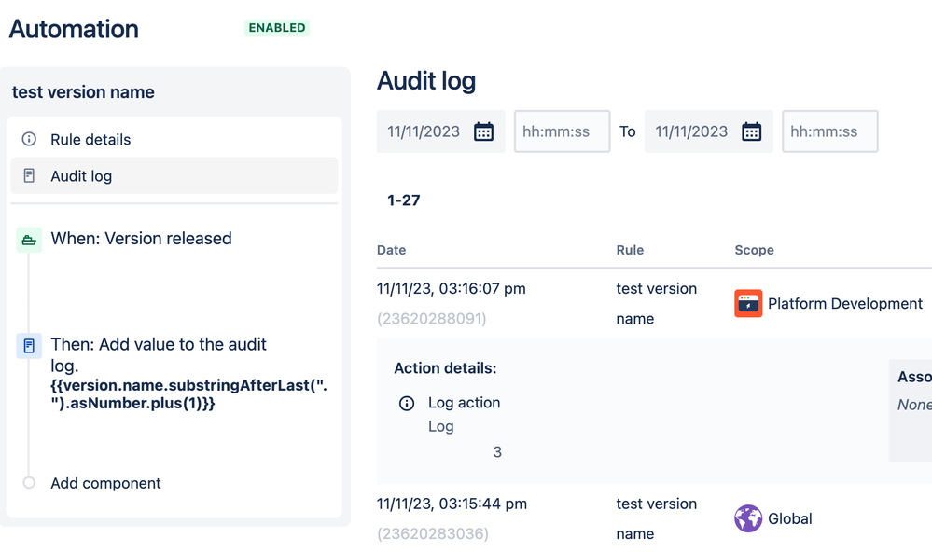Open the To date calendar icon

[x=751, y=131]
